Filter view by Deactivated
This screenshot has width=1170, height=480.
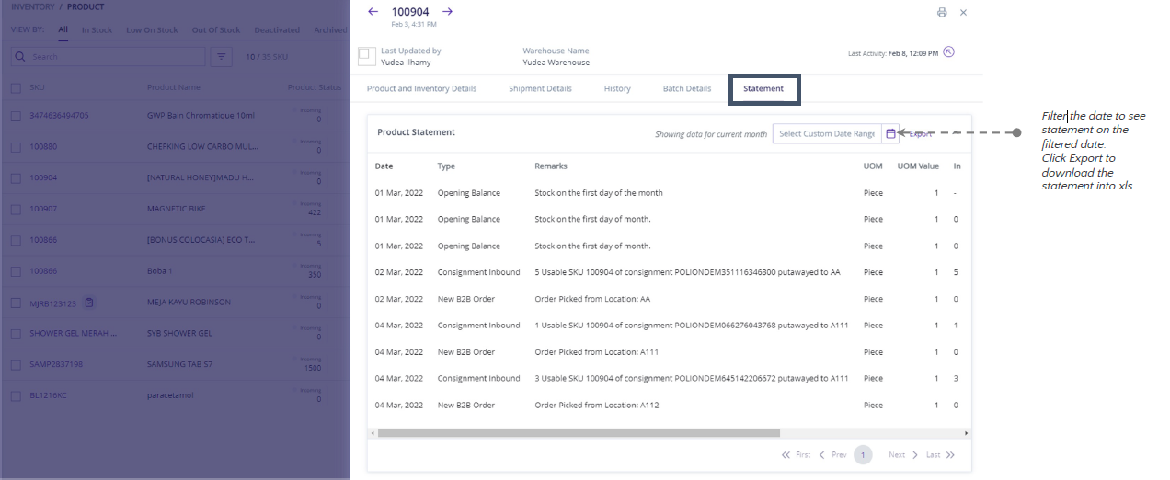[x=277, y=30]
